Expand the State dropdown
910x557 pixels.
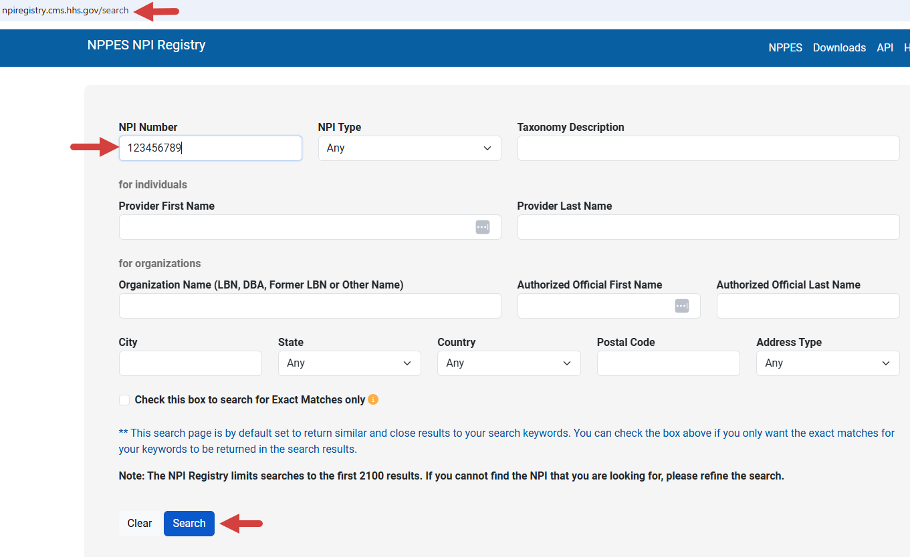349,363
